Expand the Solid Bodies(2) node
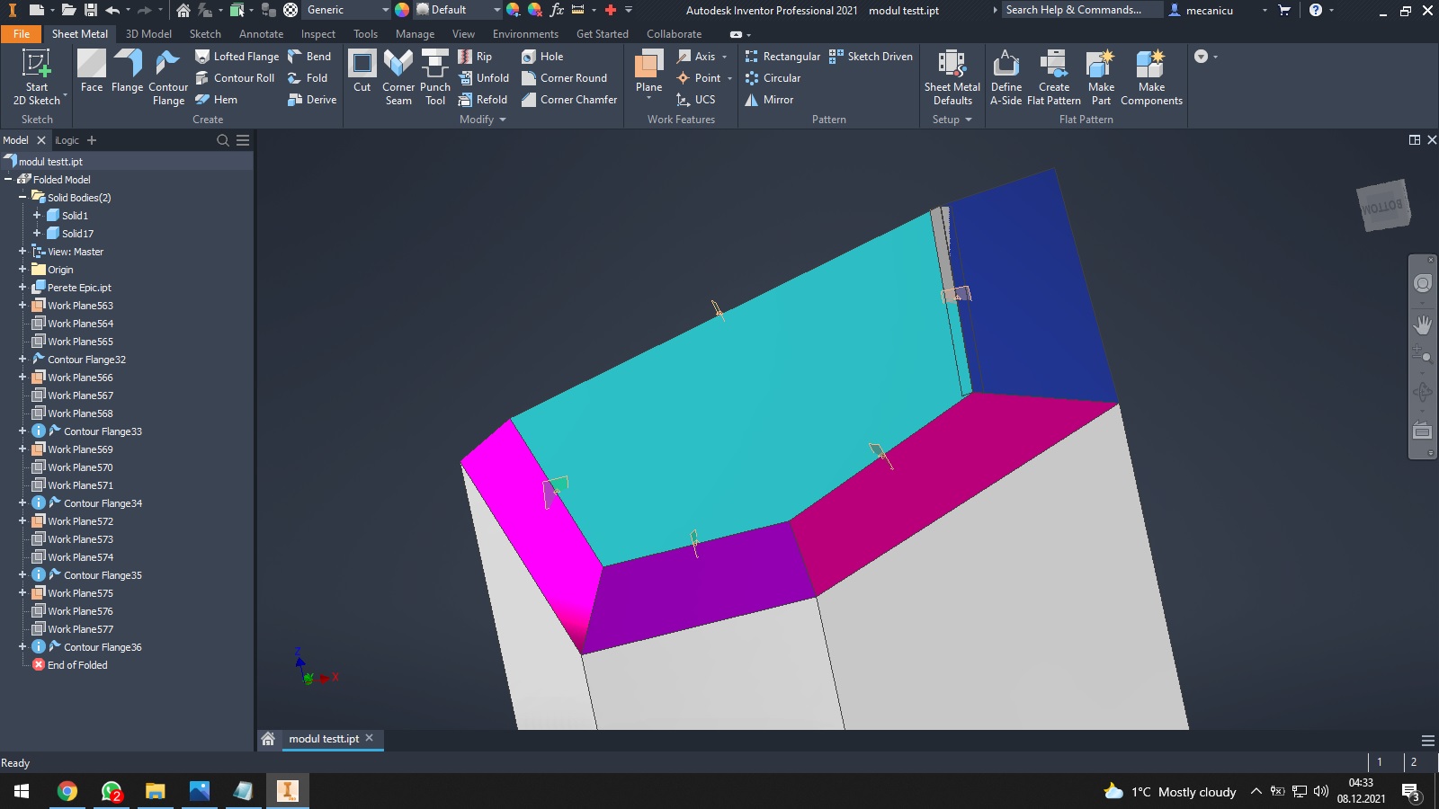Viewport: 1439px width, 809px height. tap(22, 197)
